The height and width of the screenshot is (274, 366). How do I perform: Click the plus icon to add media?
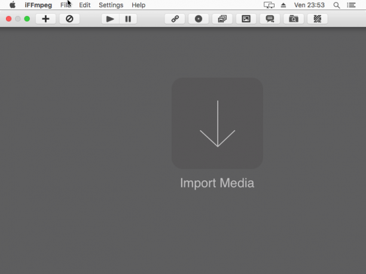click(x=45, y=19)
